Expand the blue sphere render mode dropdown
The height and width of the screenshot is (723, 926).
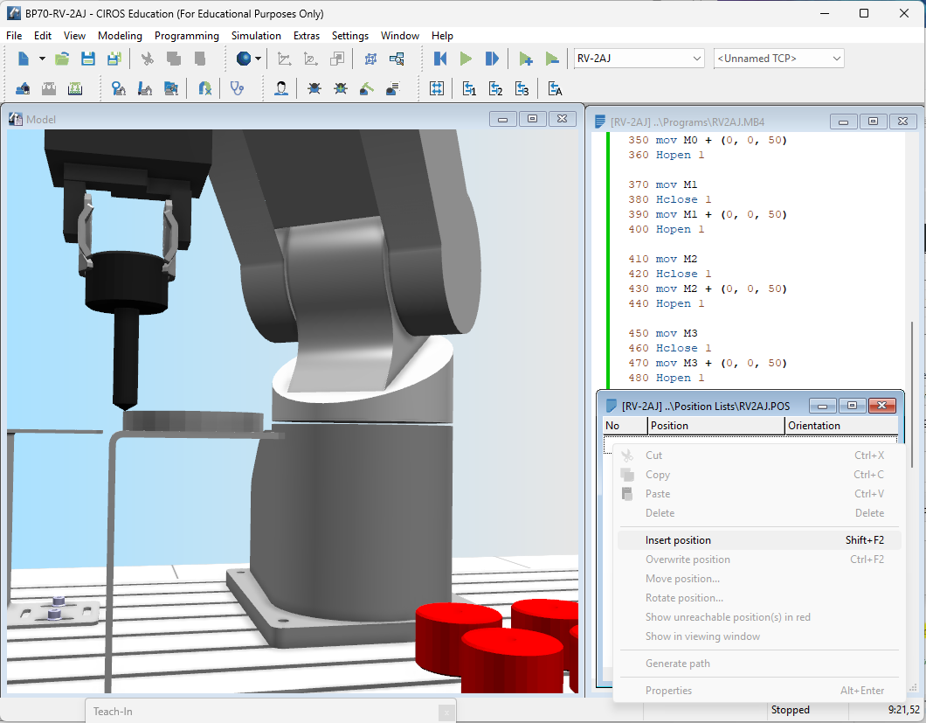click(x=258, y=59)
